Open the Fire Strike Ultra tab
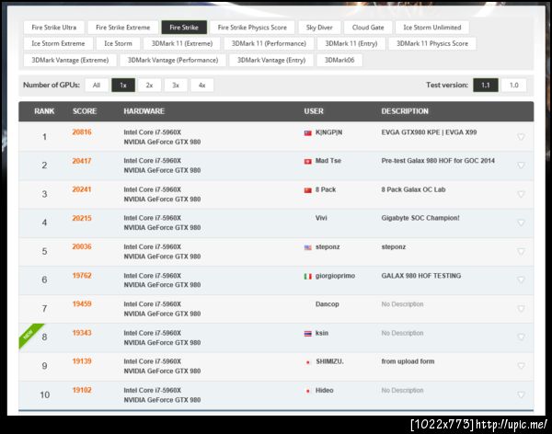This screenshot has width=552, height=434. [x=54, y=27]
